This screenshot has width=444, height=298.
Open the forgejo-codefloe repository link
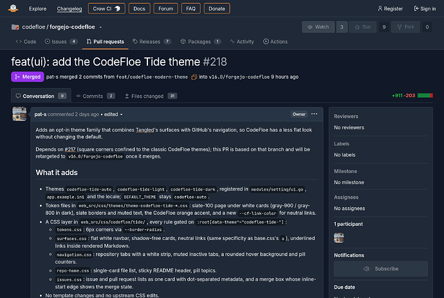[x=72, y=27]
